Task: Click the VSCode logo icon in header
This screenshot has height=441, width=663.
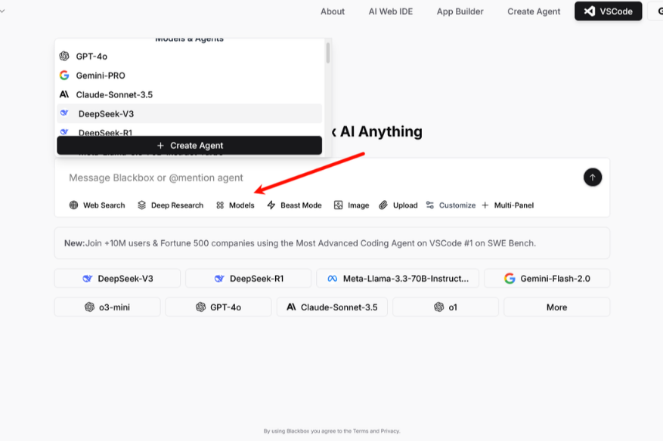Action: (590, 11)
